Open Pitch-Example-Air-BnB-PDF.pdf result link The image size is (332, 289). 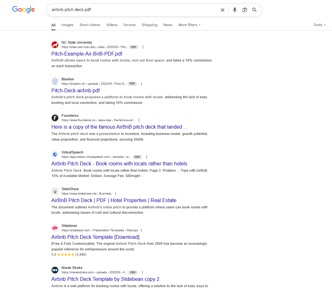[x=87, y=54]
